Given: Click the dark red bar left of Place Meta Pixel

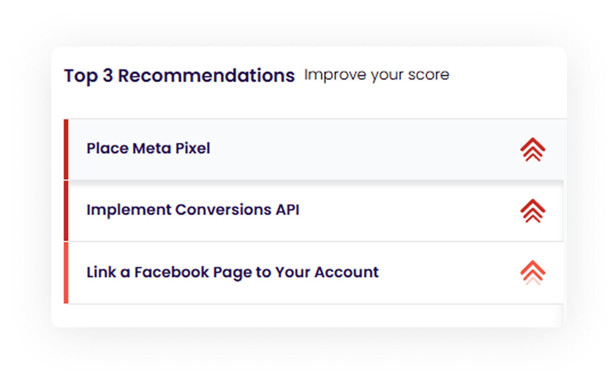Looking at the screenshot, I should click(x=66, y=149).
